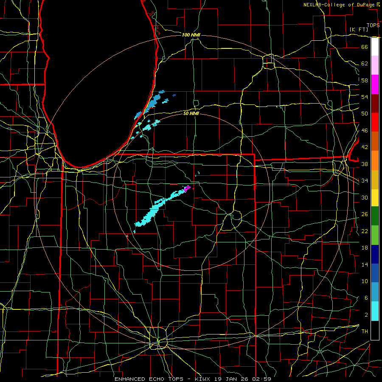Click the '26' legend value

coord(365,214)
